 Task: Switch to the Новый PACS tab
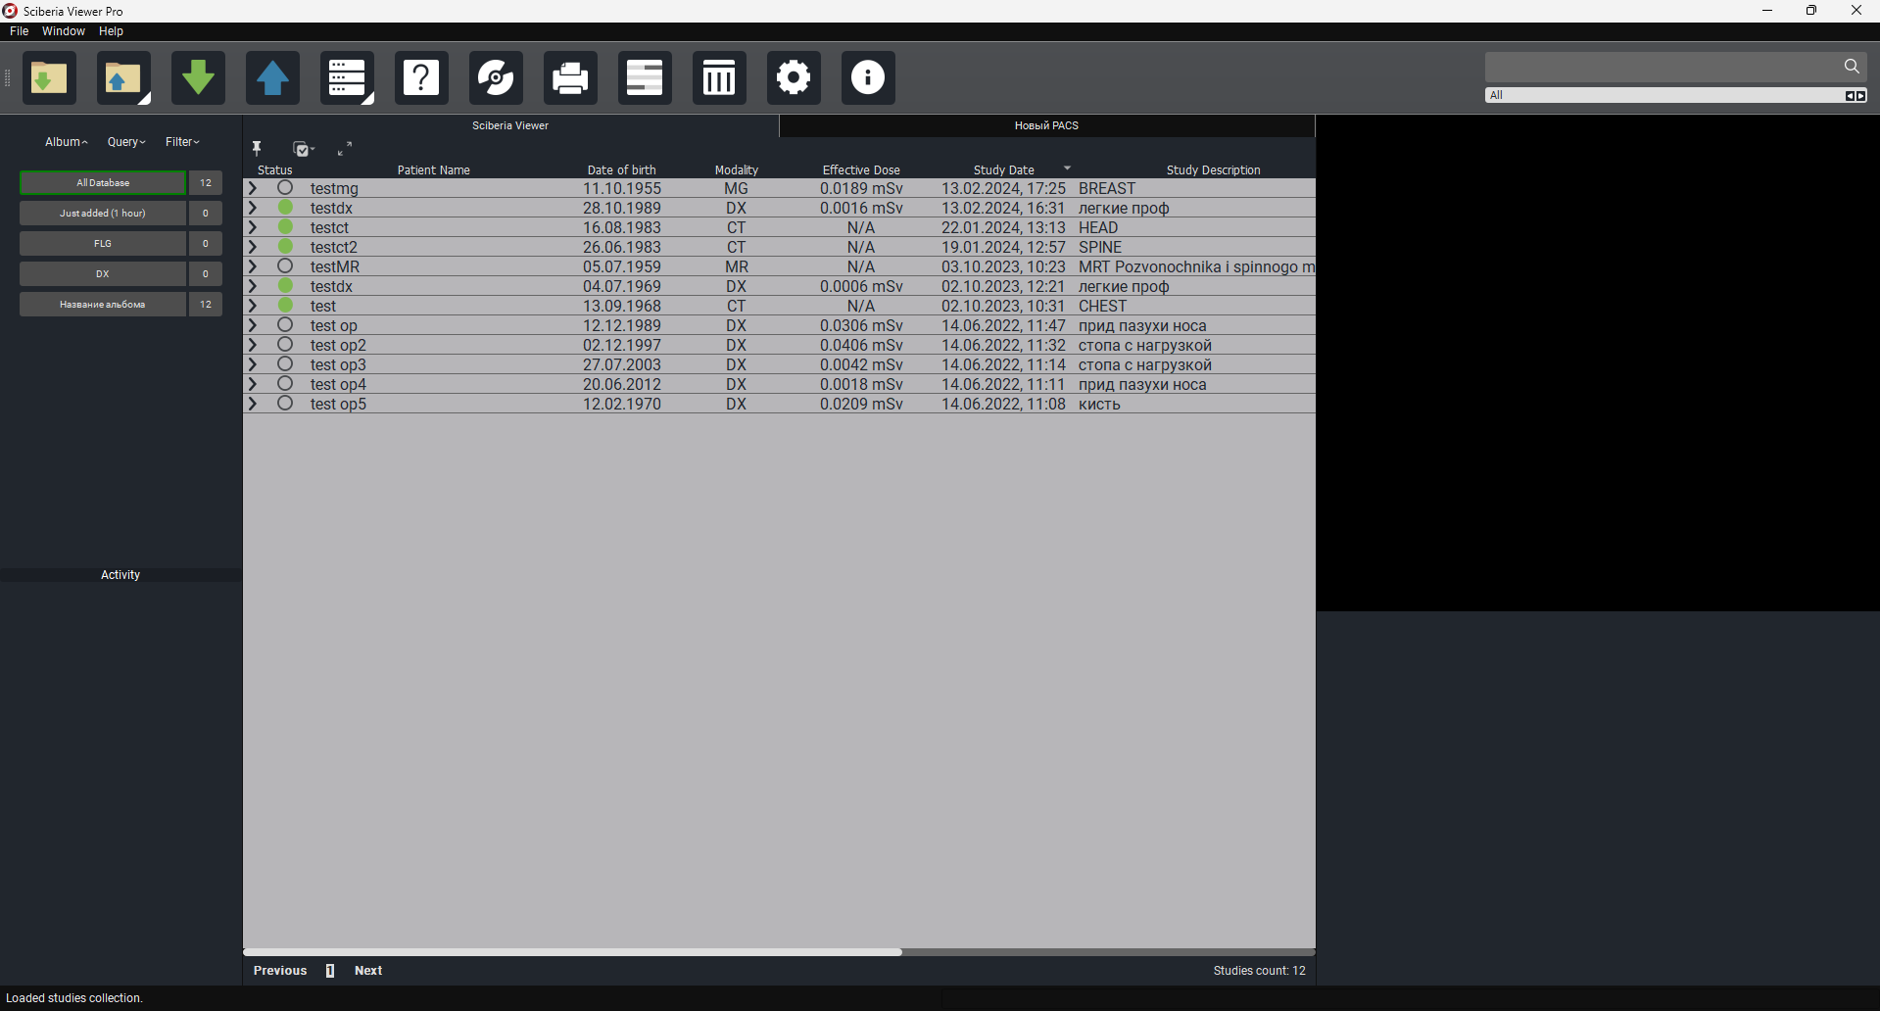coord(1046,125)
